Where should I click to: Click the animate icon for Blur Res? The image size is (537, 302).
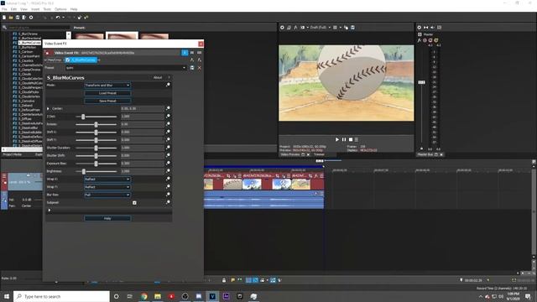pyautogui.click(x=168, y=195)
